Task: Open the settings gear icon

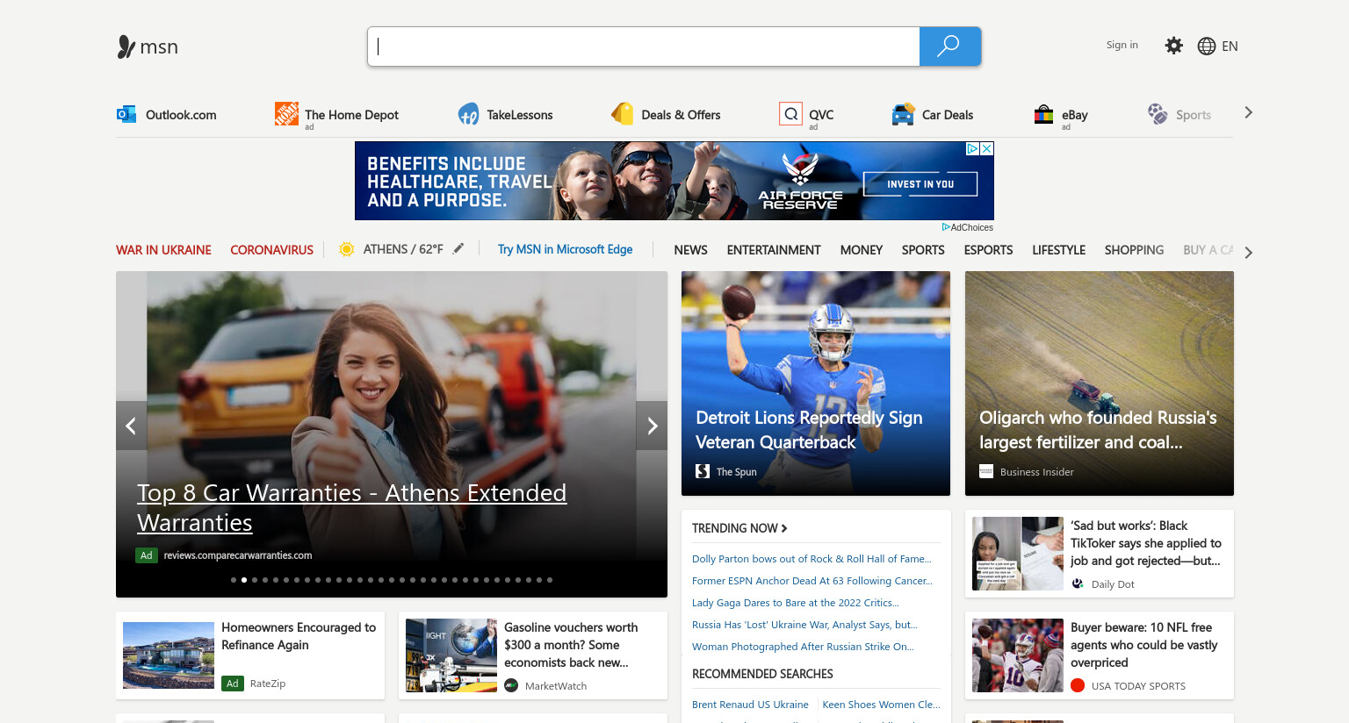Action: click(1173, 46)
